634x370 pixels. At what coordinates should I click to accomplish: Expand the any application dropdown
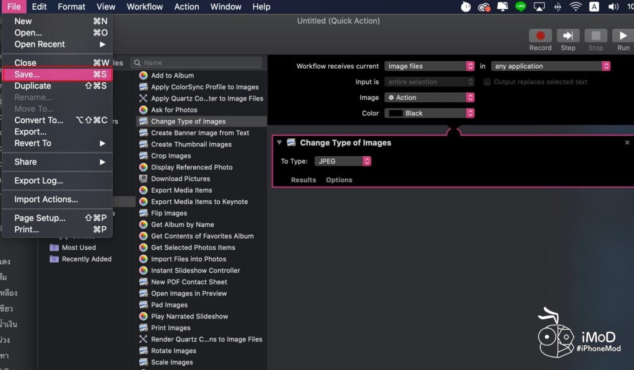[550, 66]
